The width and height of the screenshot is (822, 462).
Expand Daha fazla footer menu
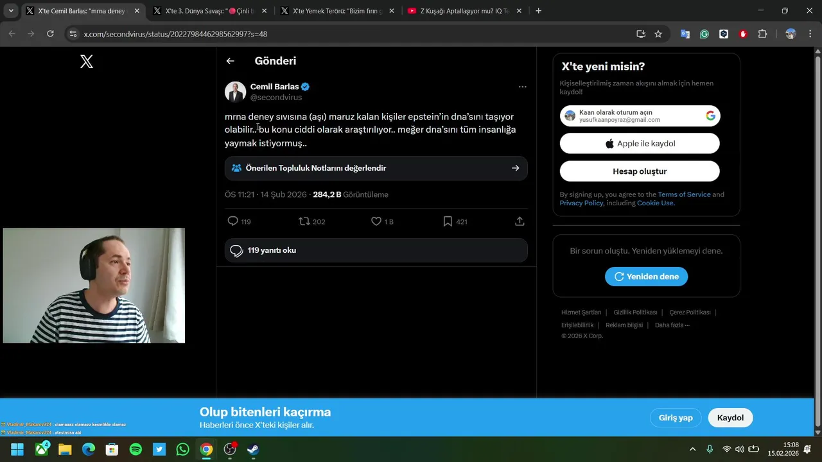click(x=672, y=325)
